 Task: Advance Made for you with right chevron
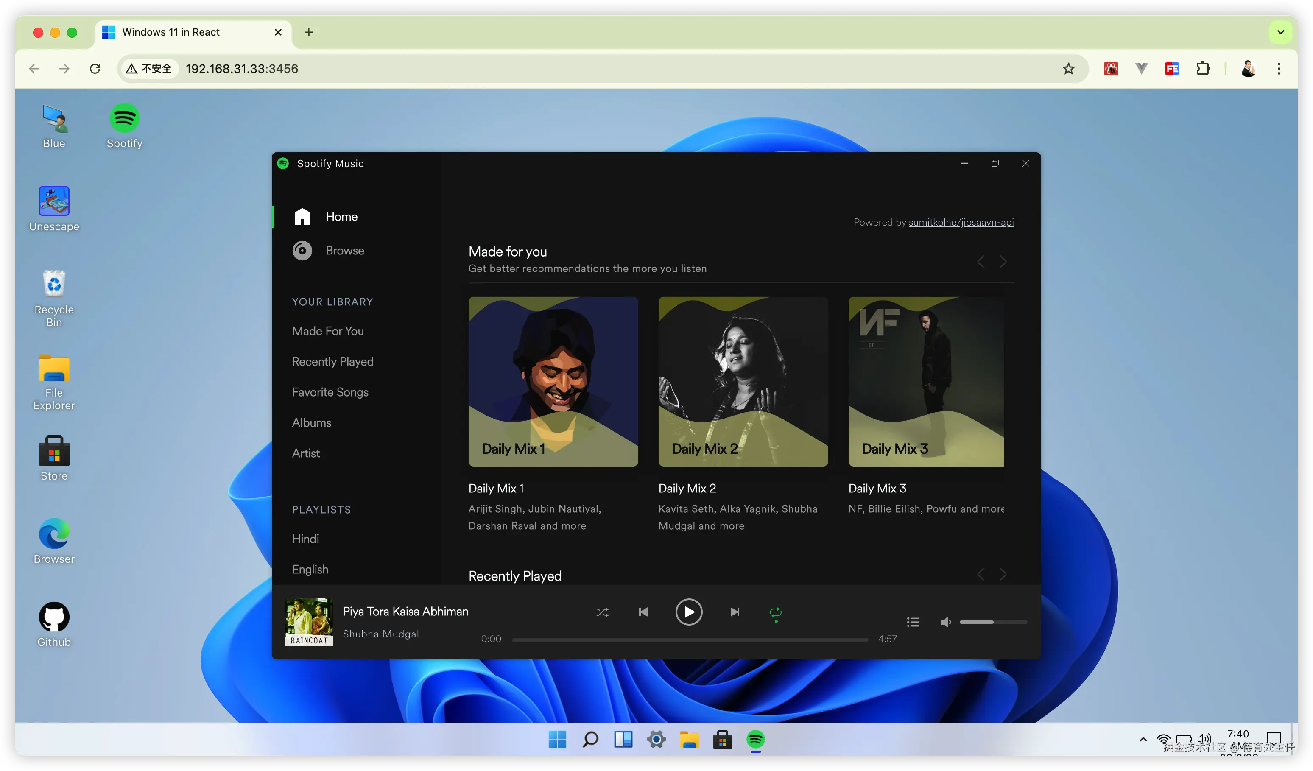coord(1003,262)
